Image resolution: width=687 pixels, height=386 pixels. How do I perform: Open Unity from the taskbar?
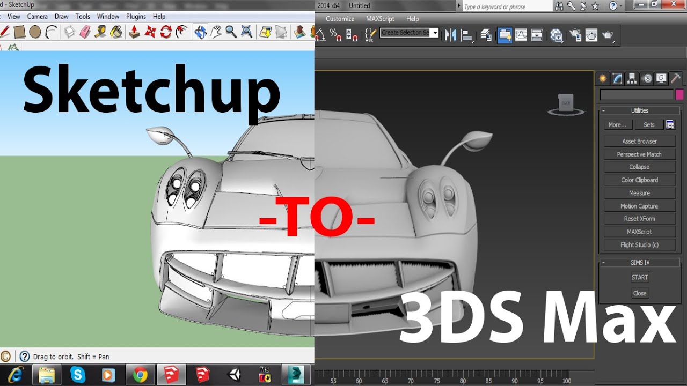234,375
